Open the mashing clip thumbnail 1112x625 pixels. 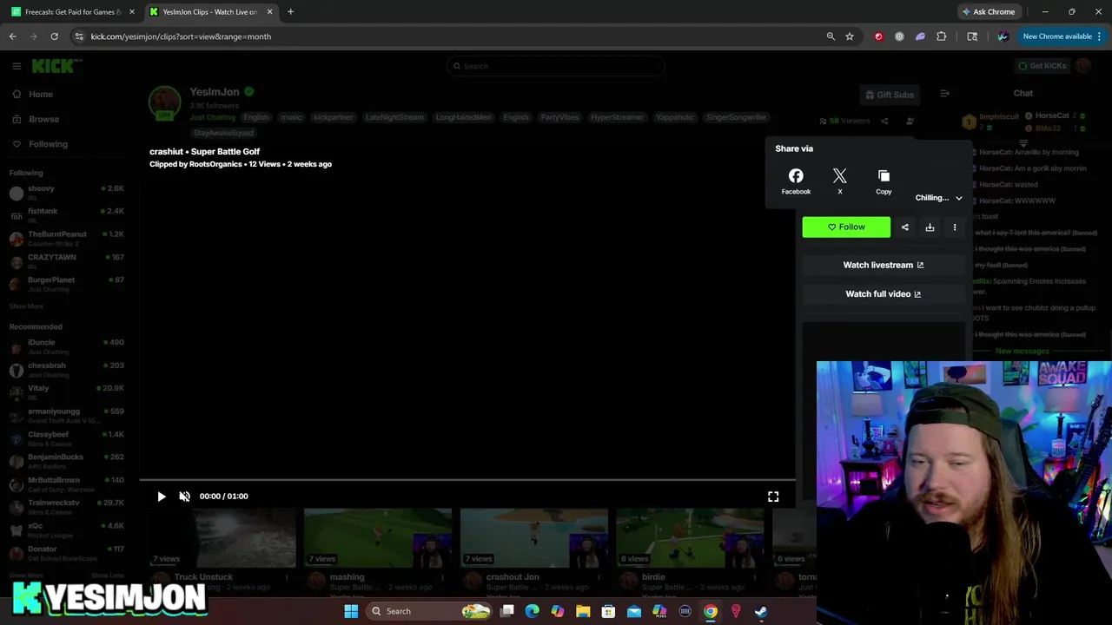[378, 538]
